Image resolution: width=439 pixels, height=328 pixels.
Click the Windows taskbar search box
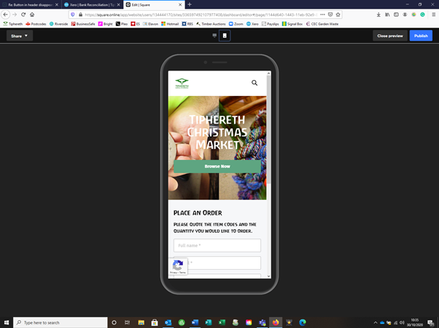[x=61, y=322]
